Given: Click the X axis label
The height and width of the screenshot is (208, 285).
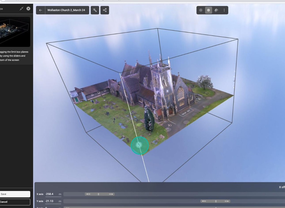Looking at the screenshot, I should (40, 194).
